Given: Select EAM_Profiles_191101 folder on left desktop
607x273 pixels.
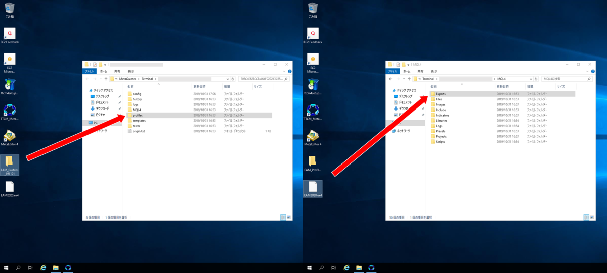Looking at the screenshot, I should click(x=10, y=165).
